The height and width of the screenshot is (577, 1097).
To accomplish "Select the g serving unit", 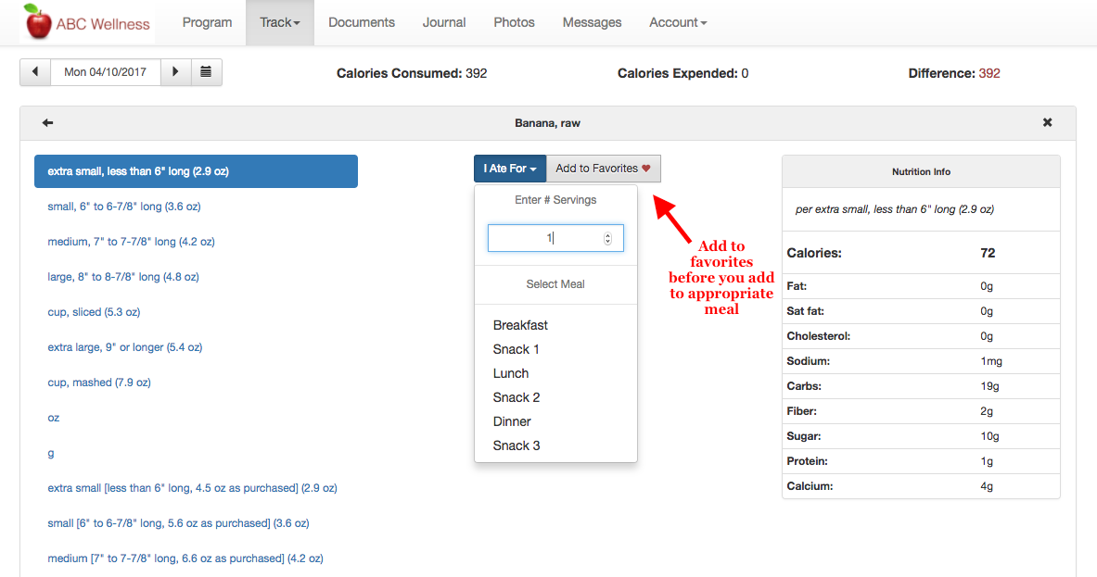I will pos(50,454).
